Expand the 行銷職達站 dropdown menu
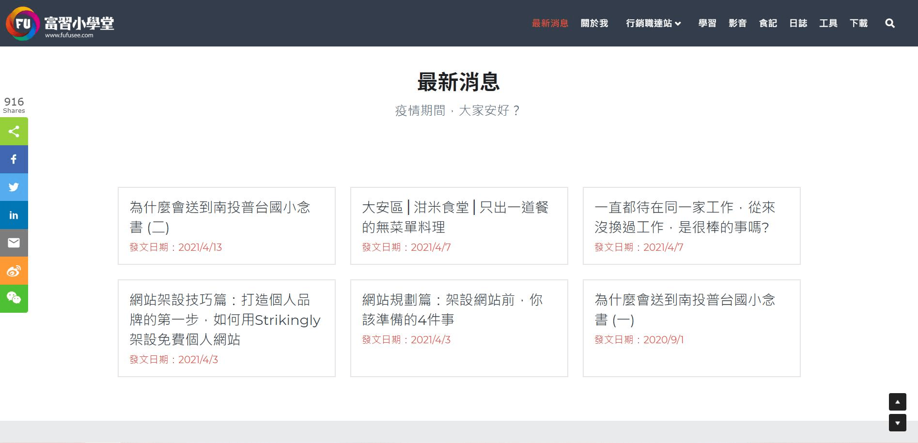 coord(653,23)
